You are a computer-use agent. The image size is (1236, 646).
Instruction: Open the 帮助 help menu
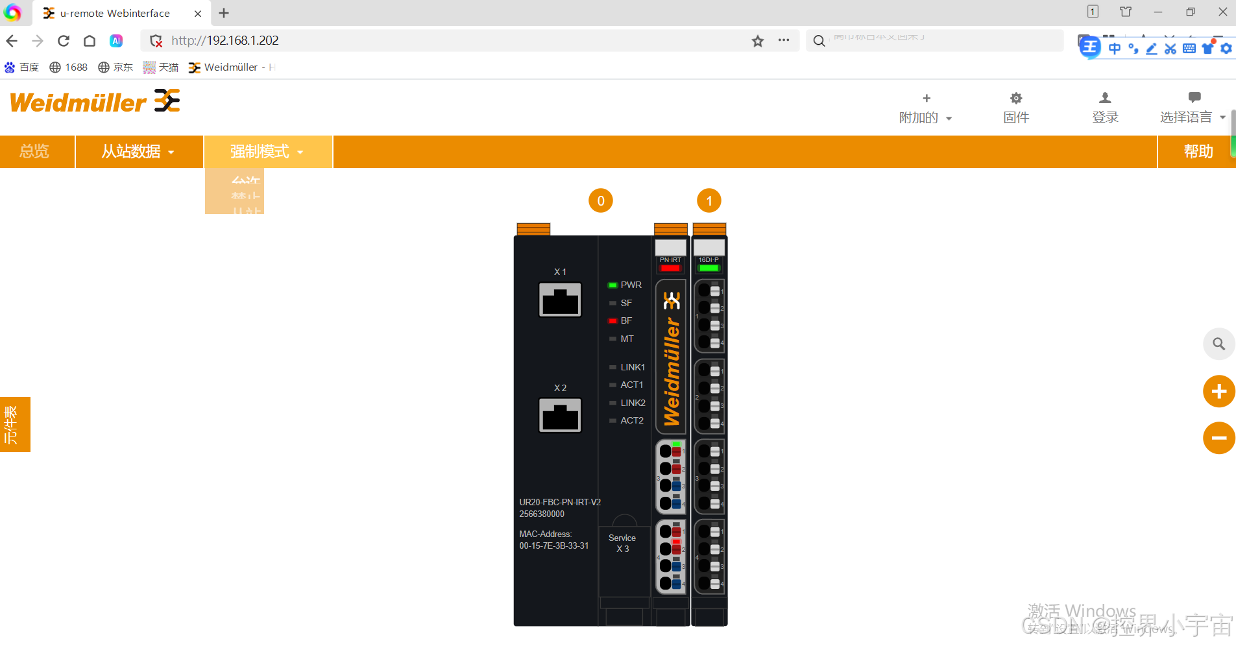[x=1198, y=152]
